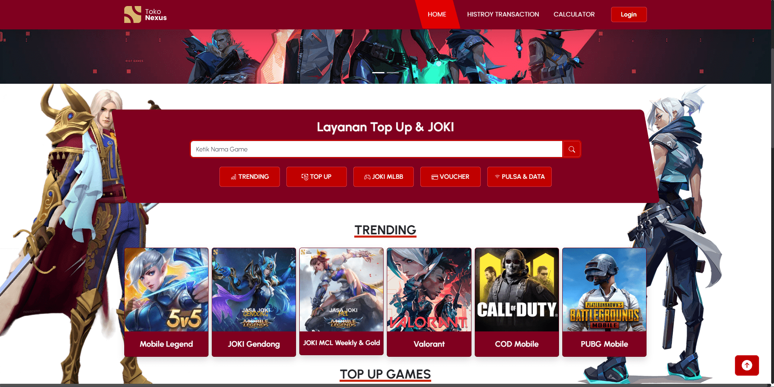
Task: Click the scroll-to-top arrow button
Action: pos(747,365)
